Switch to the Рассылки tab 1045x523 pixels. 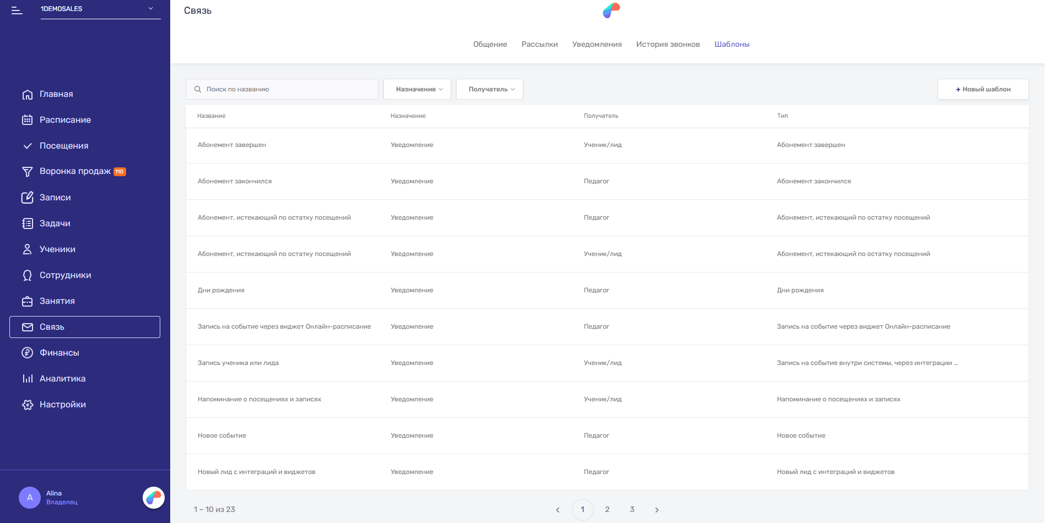(540, 44)
